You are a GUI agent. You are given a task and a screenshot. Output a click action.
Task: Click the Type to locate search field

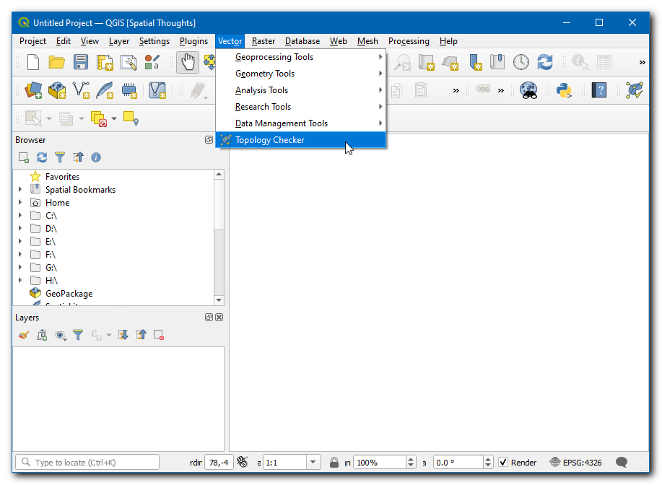pyautogui.click(x=87, y=463)
